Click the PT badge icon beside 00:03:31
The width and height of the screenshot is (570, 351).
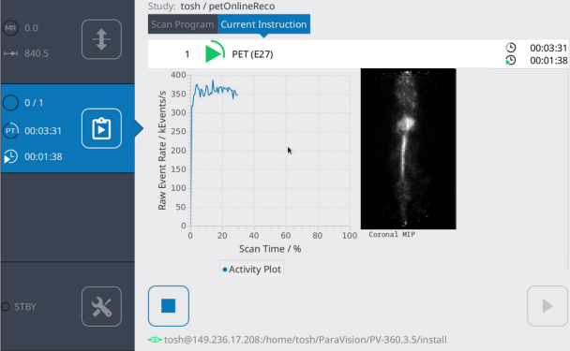pyautogui.click(x=10, y=131)
